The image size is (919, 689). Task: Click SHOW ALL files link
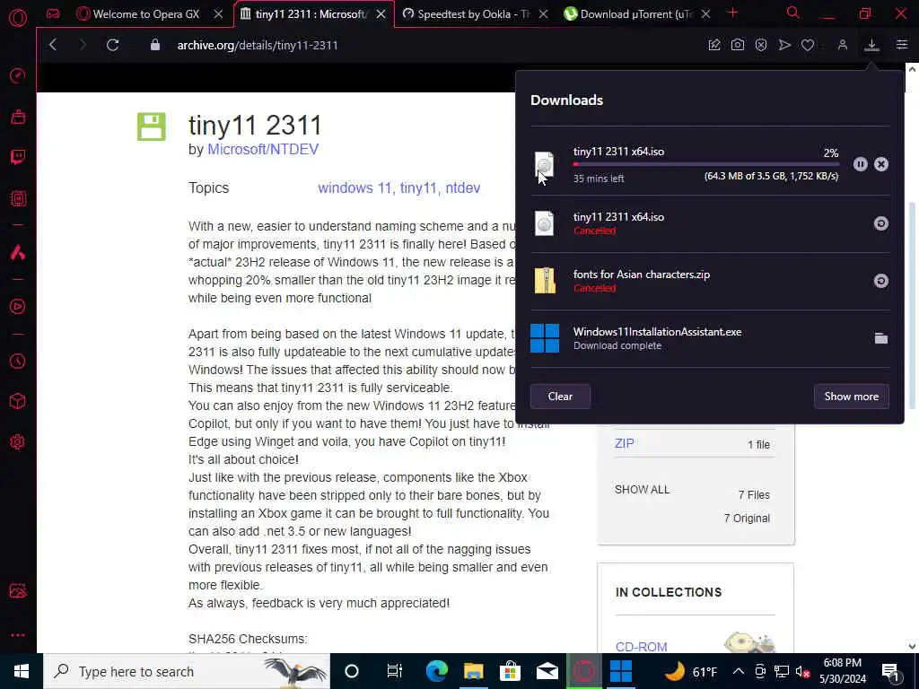pos(642,489)
